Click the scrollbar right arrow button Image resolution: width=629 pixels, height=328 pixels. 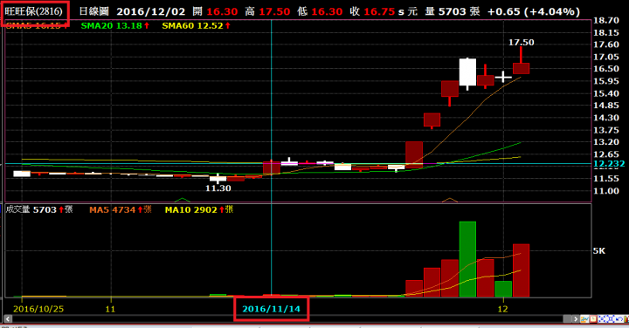[576, 318]
